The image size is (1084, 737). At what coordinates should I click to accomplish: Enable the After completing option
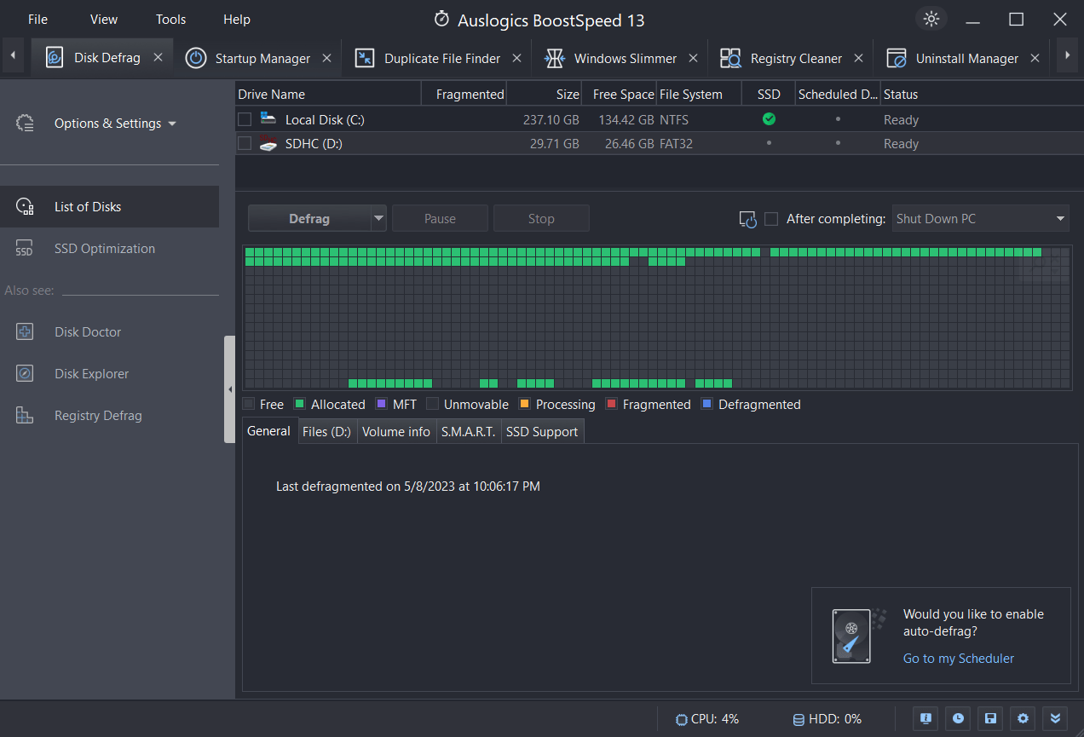tap(771, 218)
